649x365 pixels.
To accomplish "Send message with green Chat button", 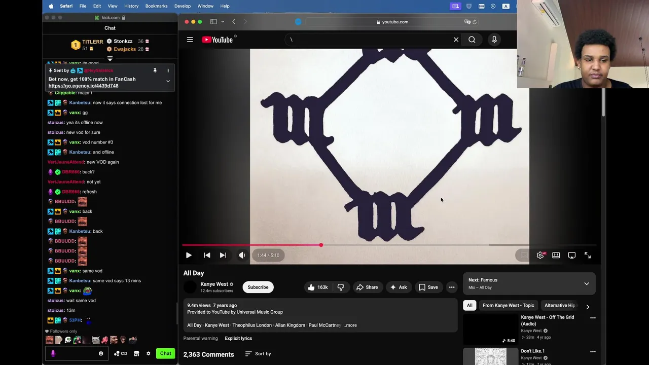I will (x=166, y=353).
